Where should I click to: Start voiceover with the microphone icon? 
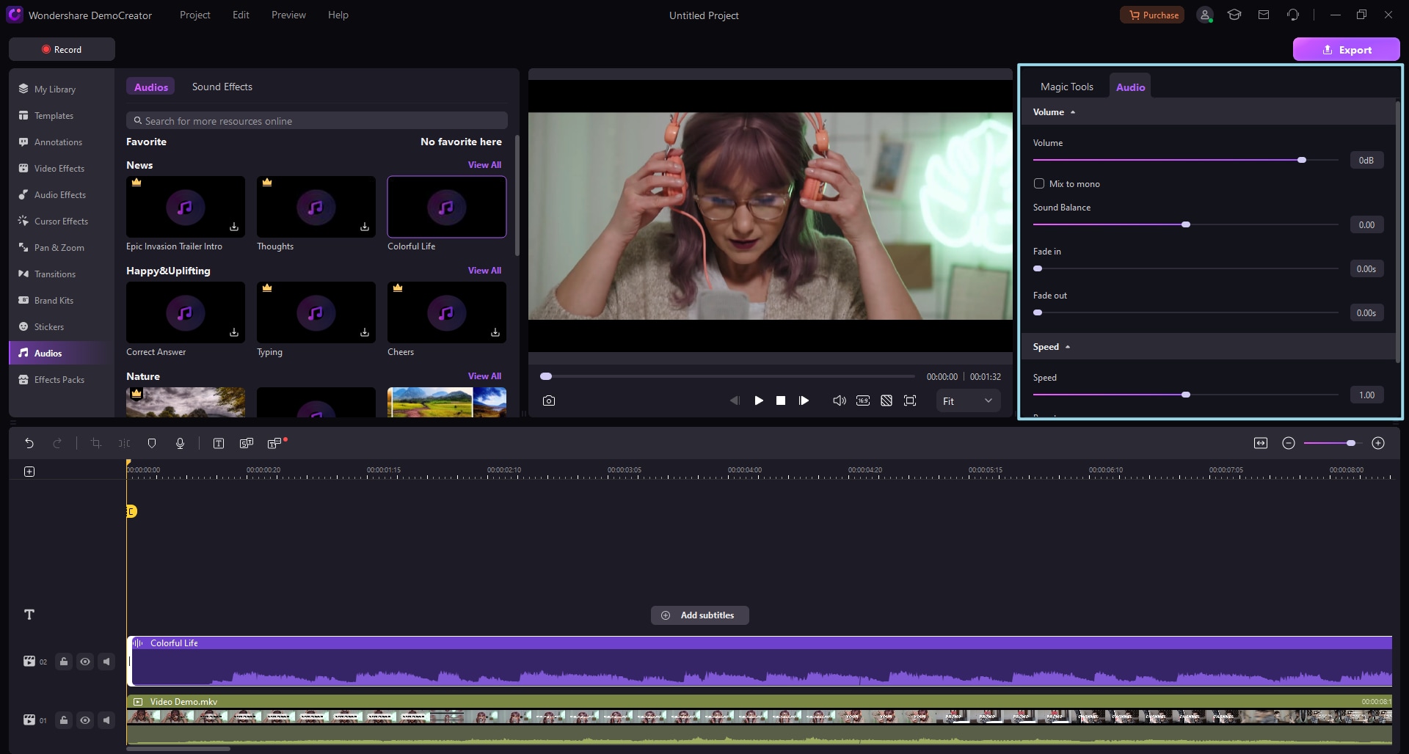pos(180,443)
